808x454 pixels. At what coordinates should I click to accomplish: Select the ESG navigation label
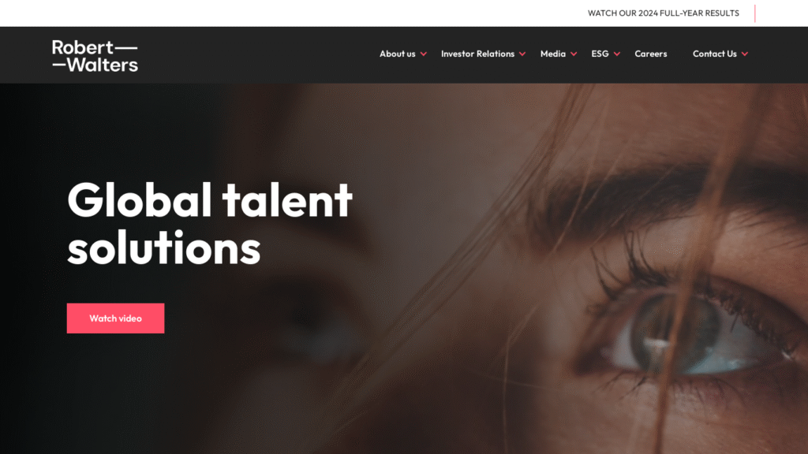pos(600,54)
